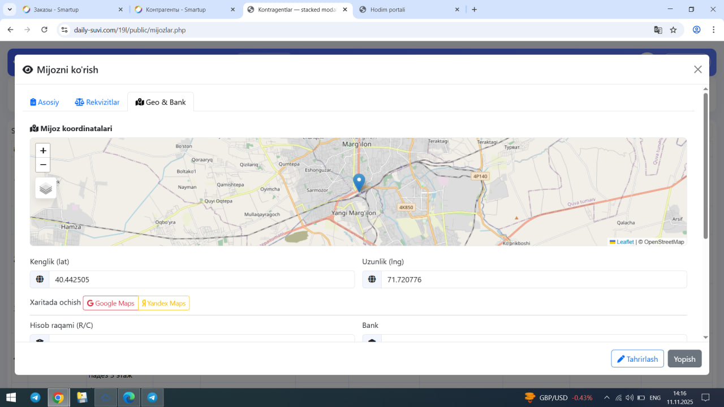Bookmark this page with the star icon
The height and width of the screenshot is (407, 724).
pyautogui.click(x=673, y=30)
